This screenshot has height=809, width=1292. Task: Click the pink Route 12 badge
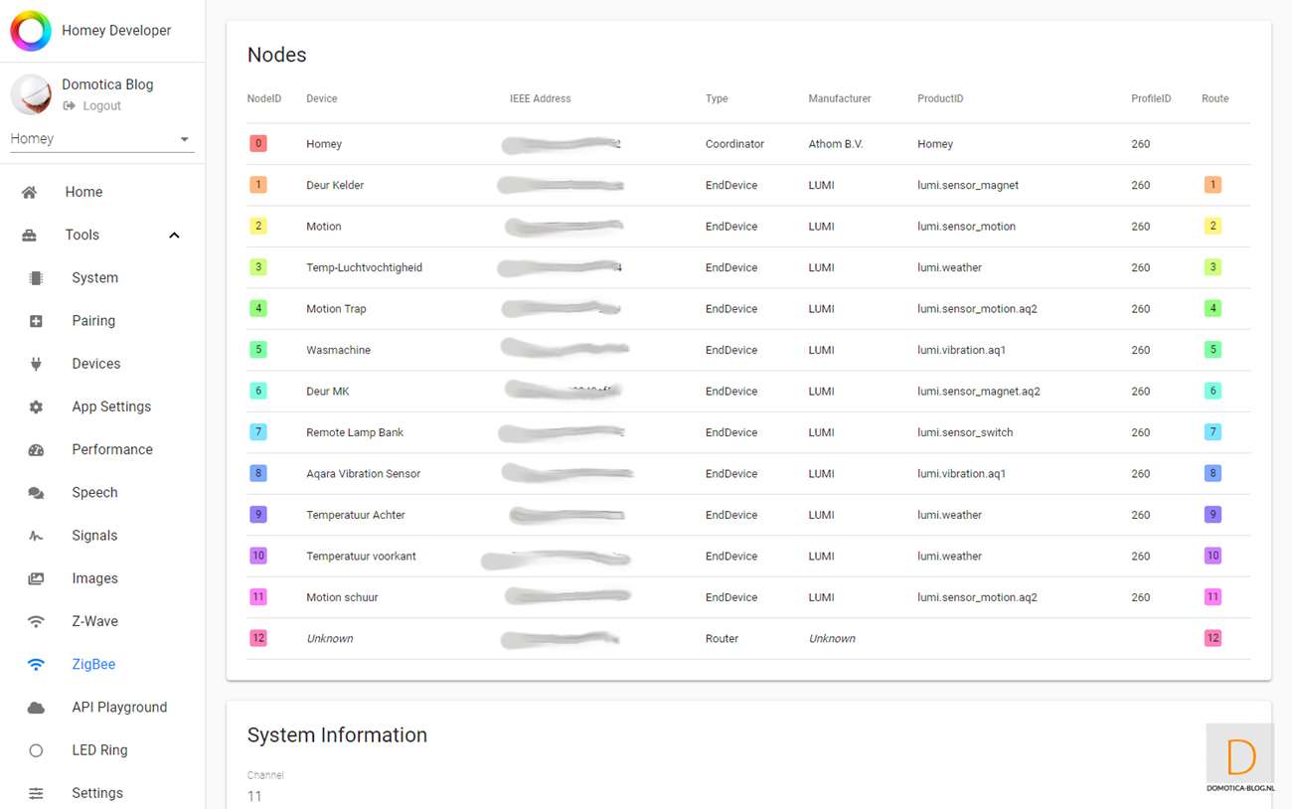1212,638
